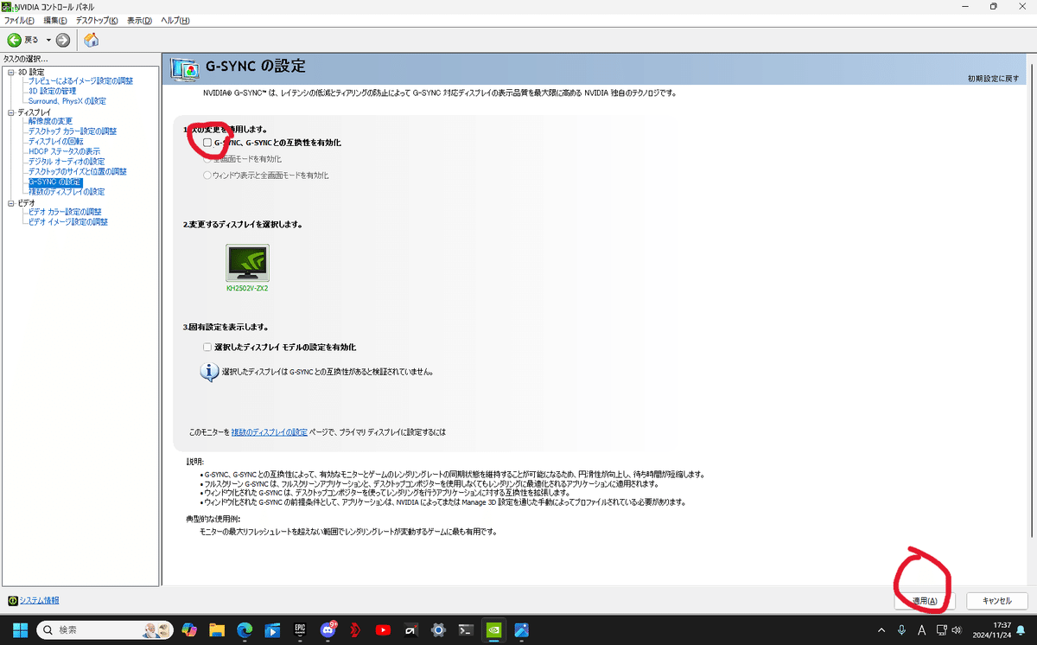Open File Explorer from the taskbar
This screenshot has height=645, width=1037.
coord(217,629)
